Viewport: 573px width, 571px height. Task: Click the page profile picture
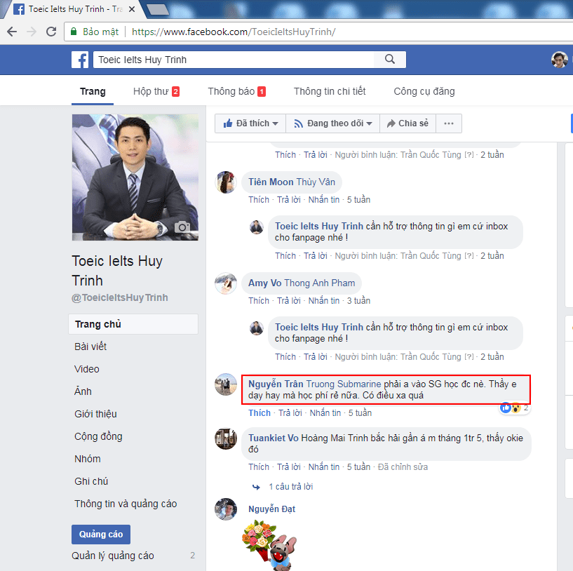(x=135, y=177)
